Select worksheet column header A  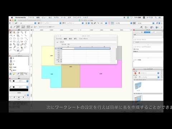point(68,47)
